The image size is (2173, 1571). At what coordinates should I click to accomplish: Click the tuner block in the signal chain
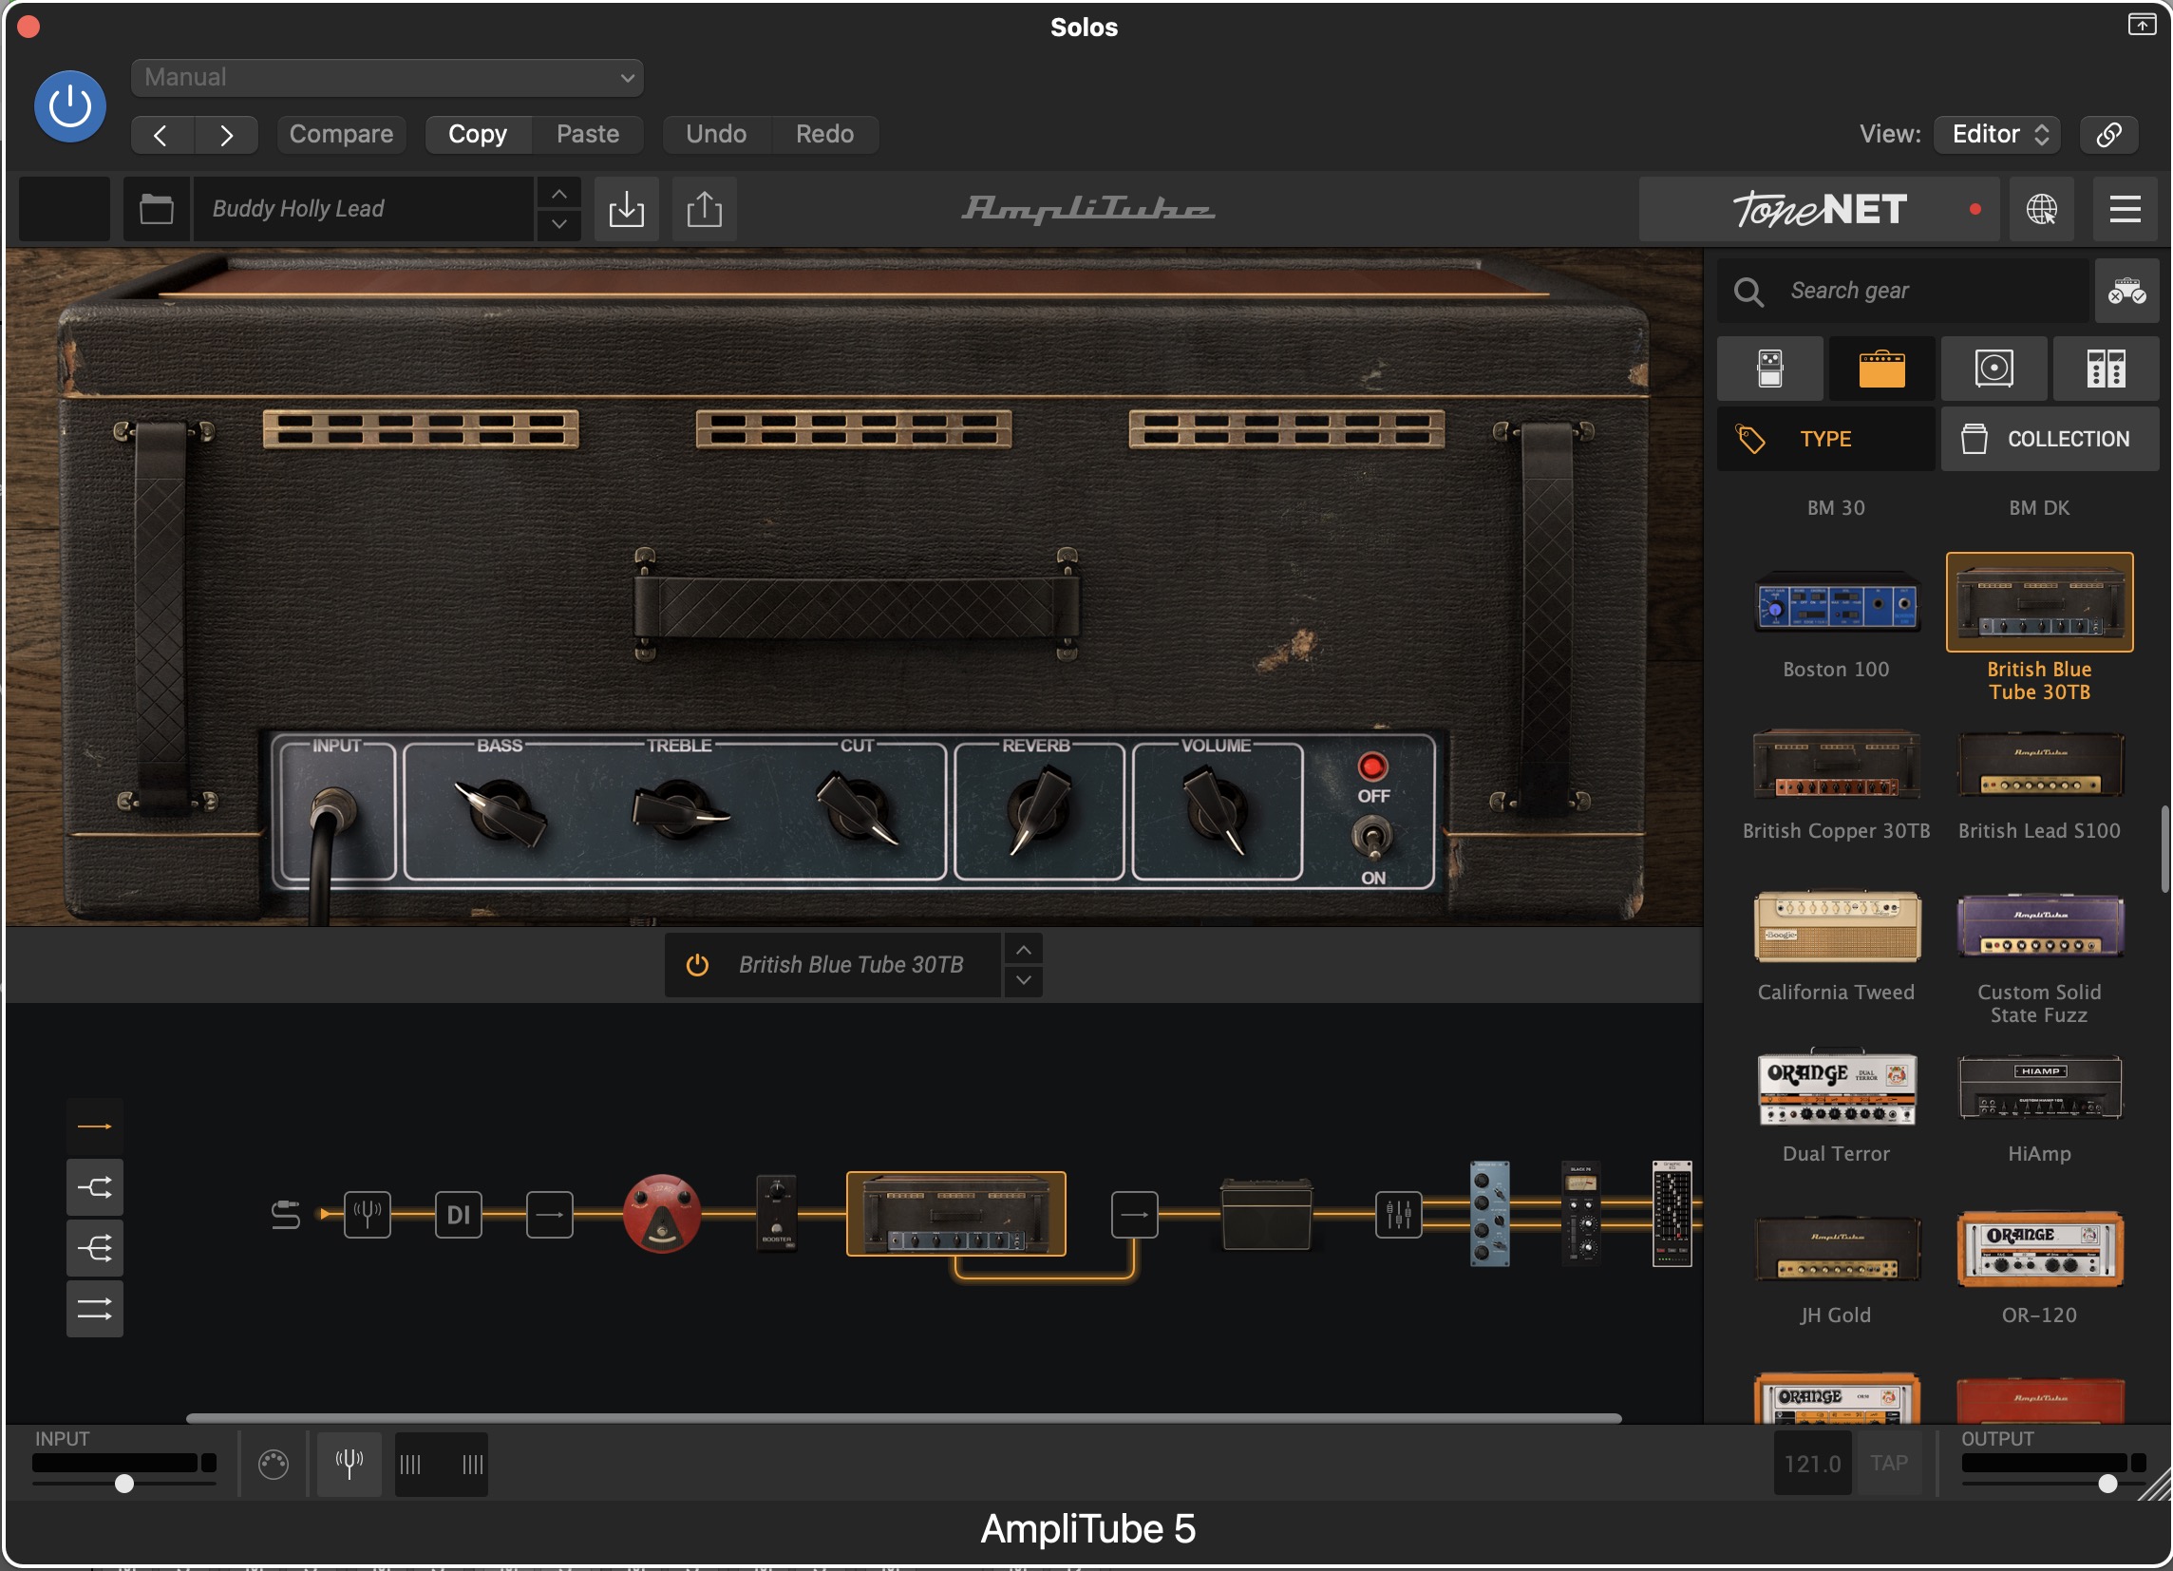click(x=368, y=1215)
